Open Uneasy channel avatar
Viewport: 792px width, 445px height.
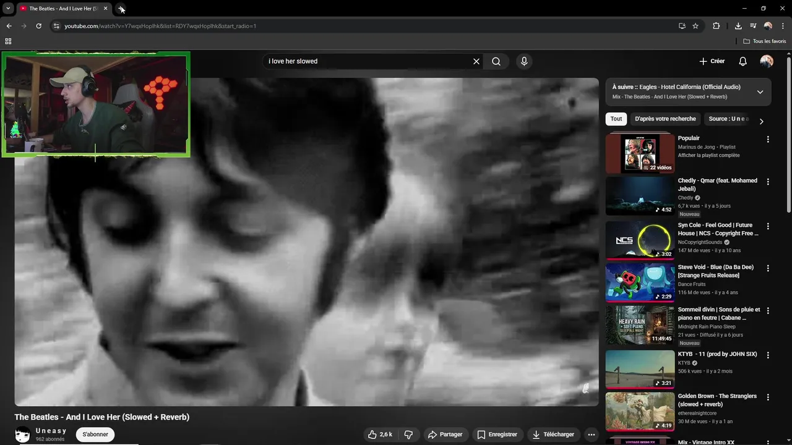[x=22, y=434]
